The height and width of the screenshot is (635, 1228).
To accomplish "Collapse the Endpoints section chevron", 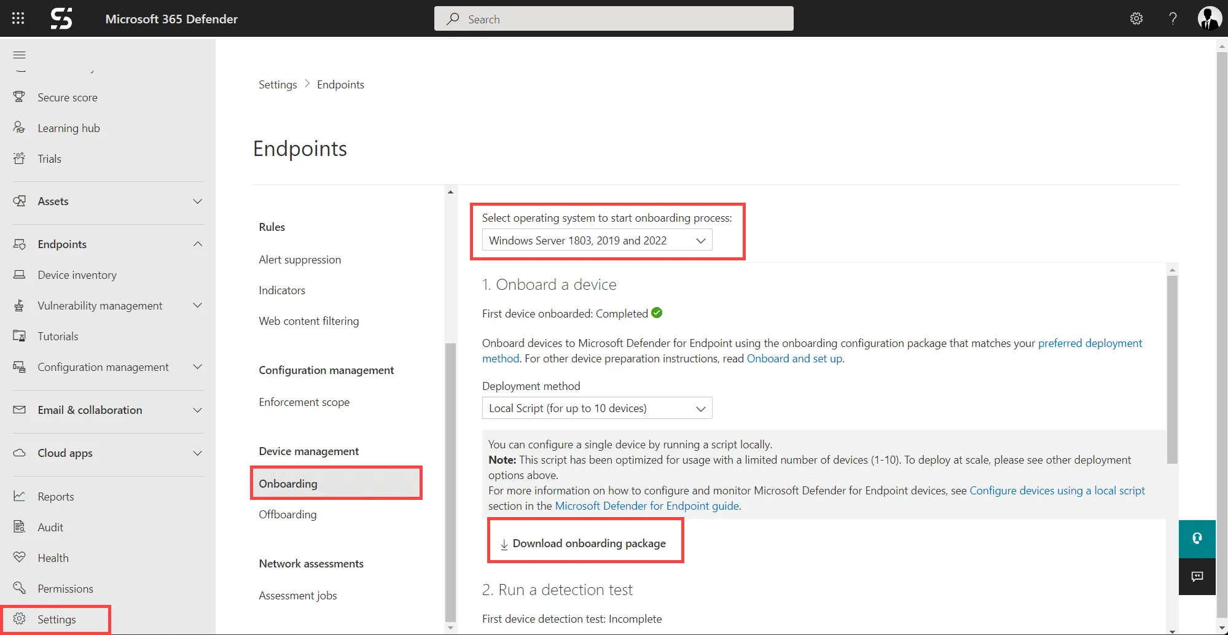I will 198,244.
